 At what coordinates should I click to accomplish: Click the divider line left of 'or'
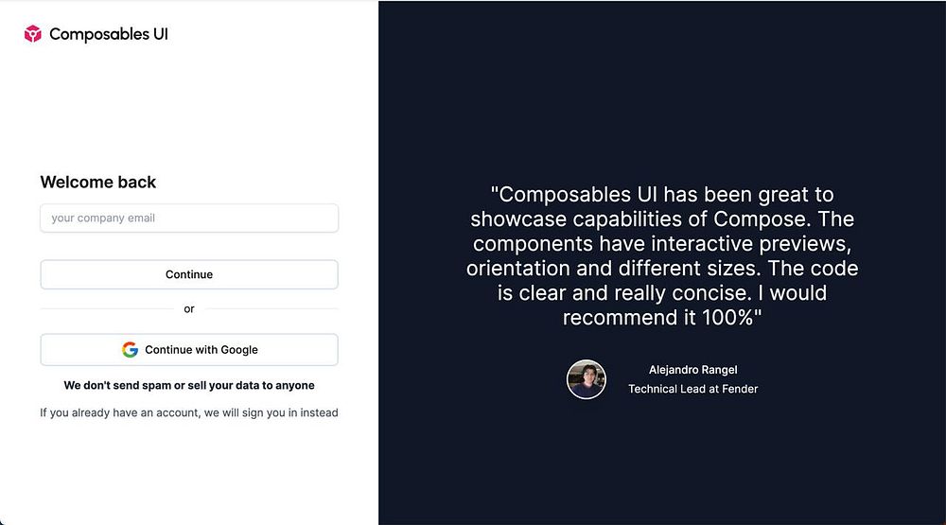tap(107, 309)
